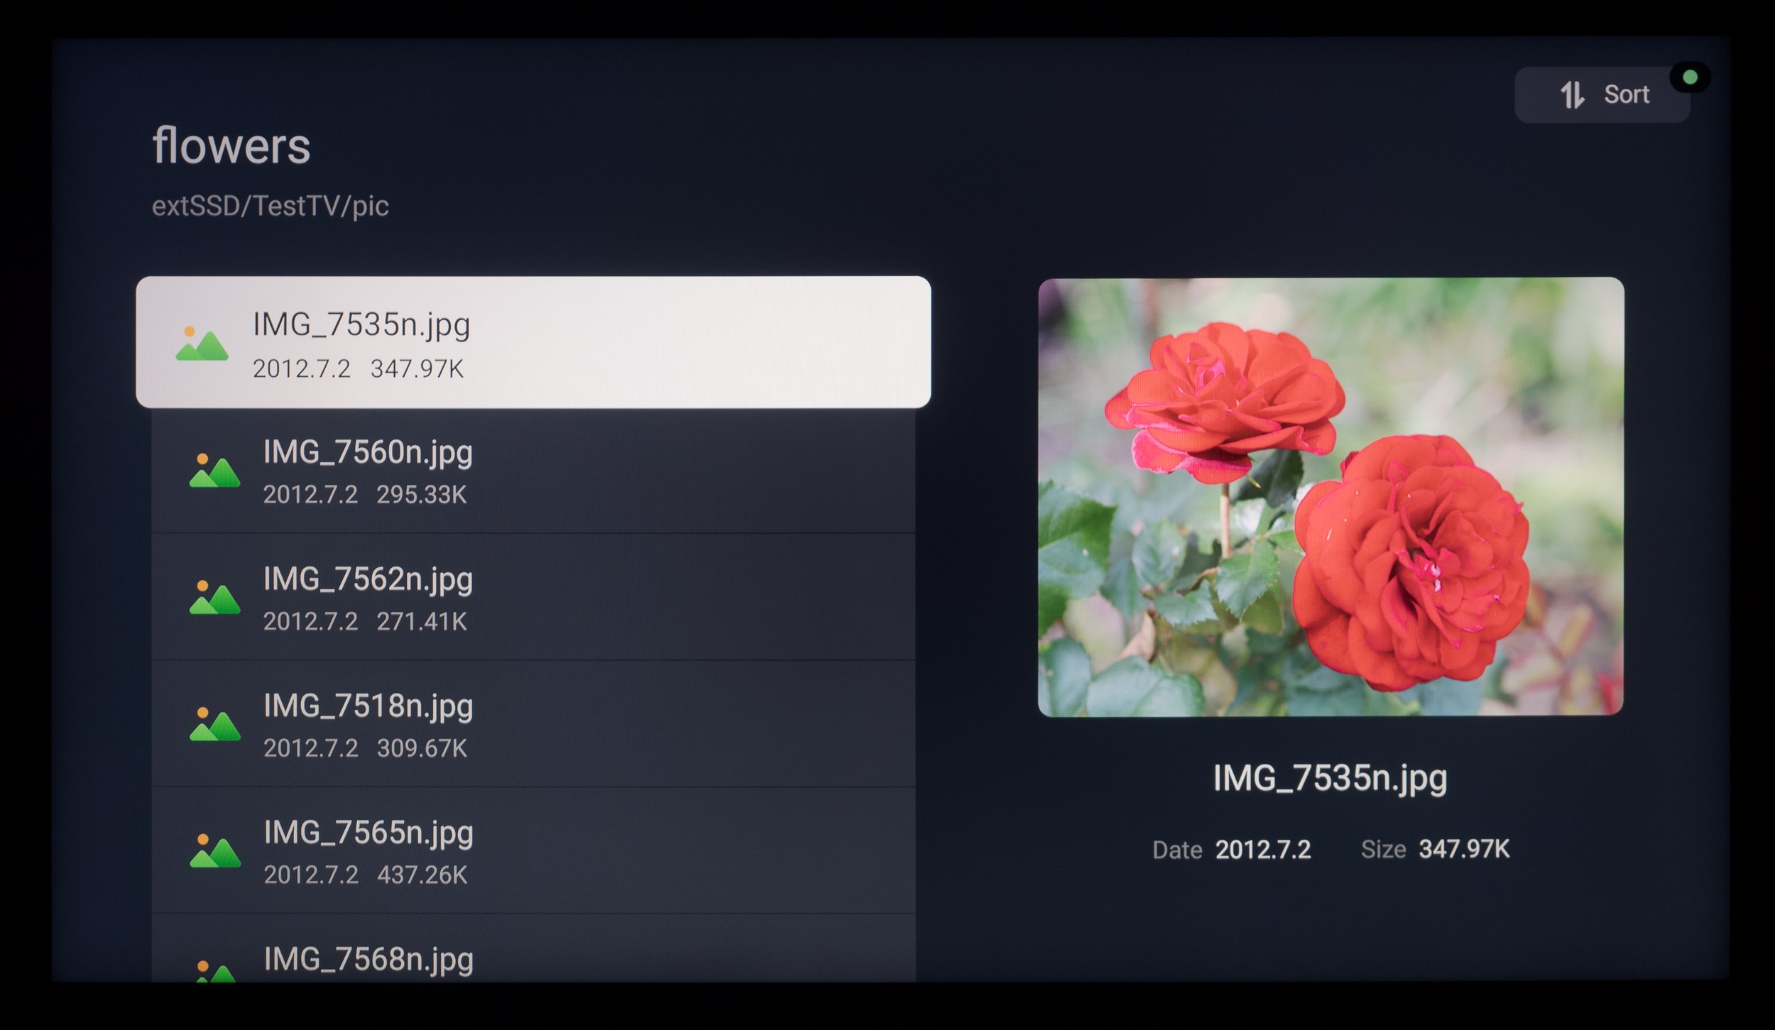This screenshot has height=1030, width=1775.
Task: Click the green status dot indicator
Action: click(x=1690, y=77)
